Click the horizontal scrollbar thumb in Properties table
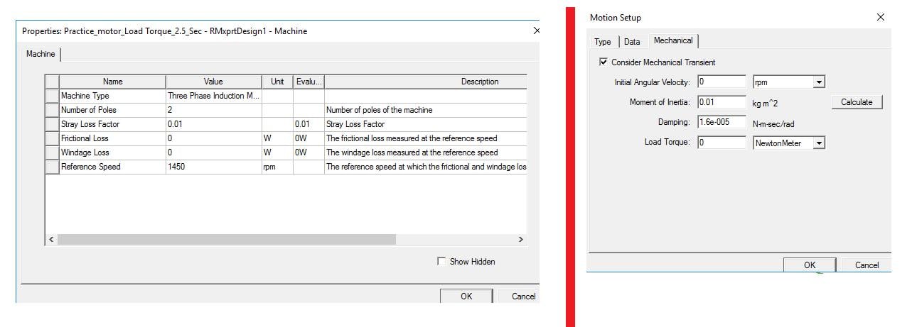Viewport: 912px width, 327px height. (x=226, y=240)
